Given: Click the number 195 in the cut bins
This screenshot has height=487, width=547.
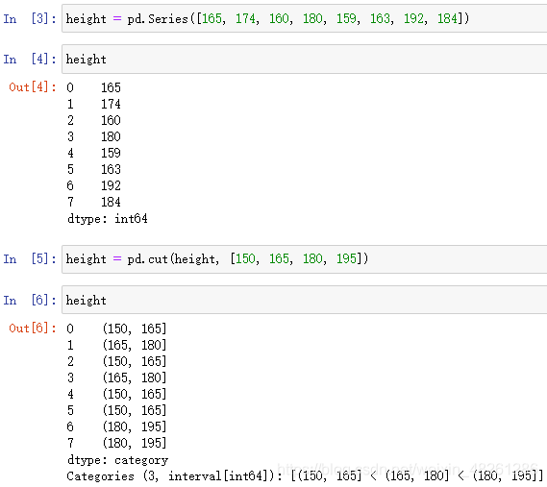Looking at the screenshot, I should click(346, 258).
